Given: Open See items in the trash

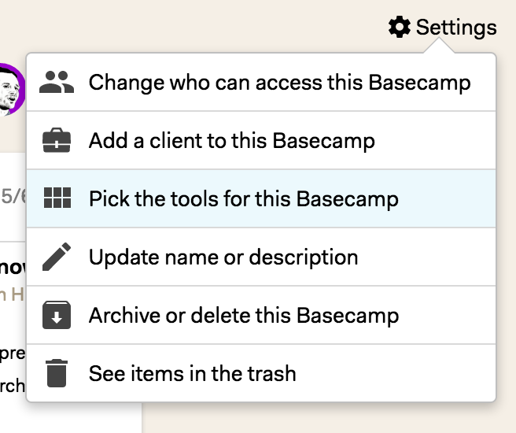Looking at the screenshot, I should (261, 373).
